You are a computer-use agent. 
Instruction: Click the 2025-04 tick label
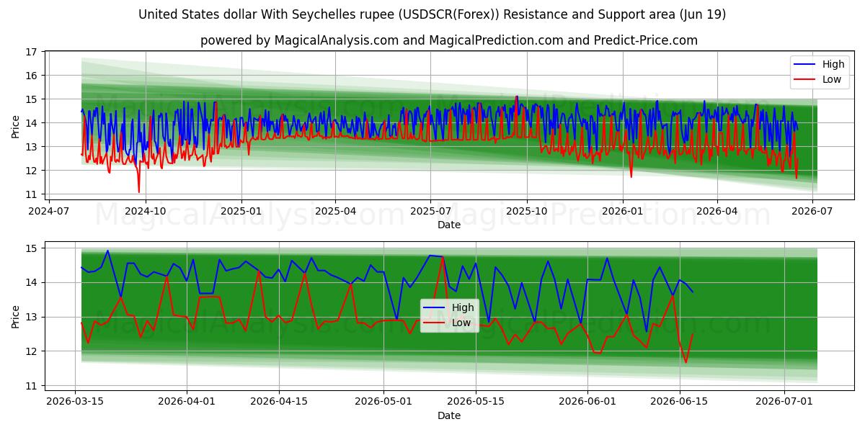pos(335,211)
